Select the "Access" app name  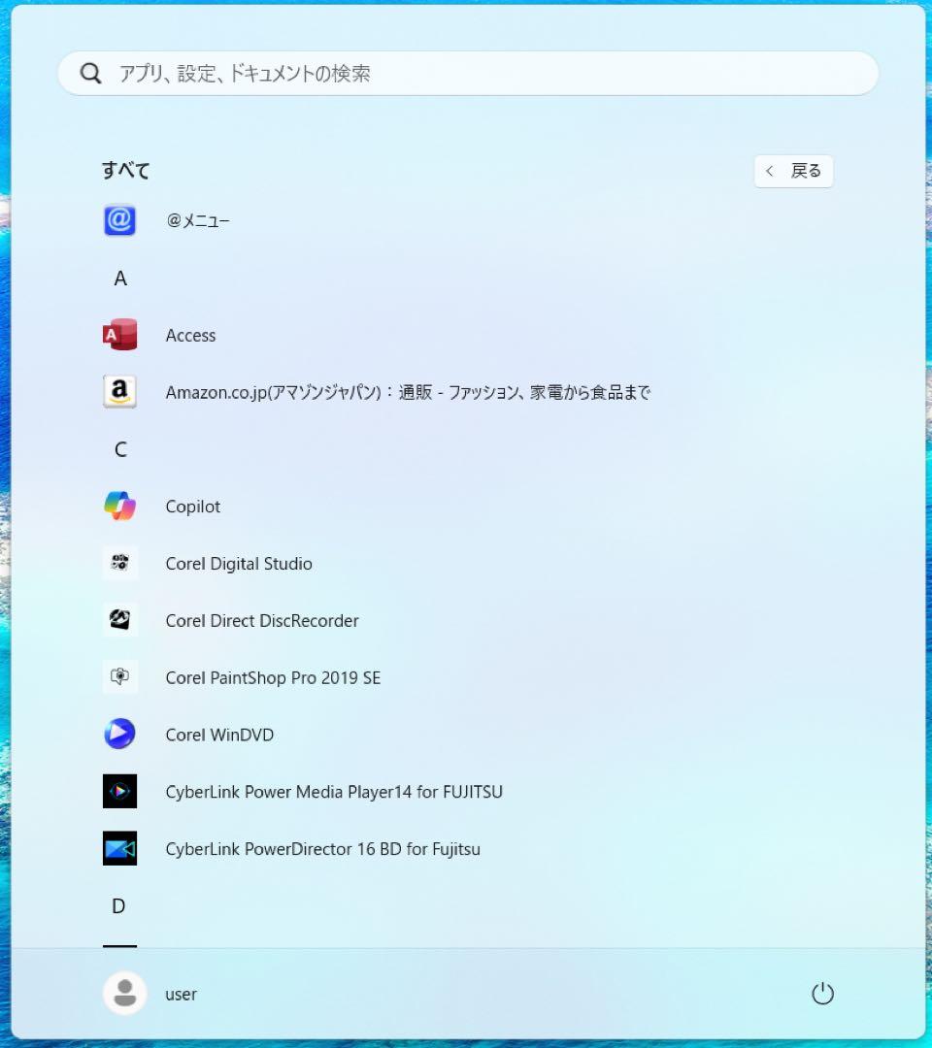point(190,335)
